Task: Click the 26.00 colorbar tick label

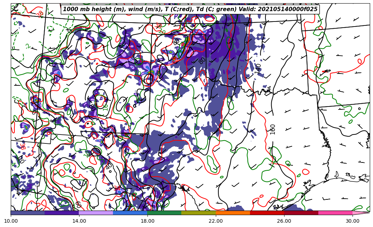Action: tap(284, 221)
